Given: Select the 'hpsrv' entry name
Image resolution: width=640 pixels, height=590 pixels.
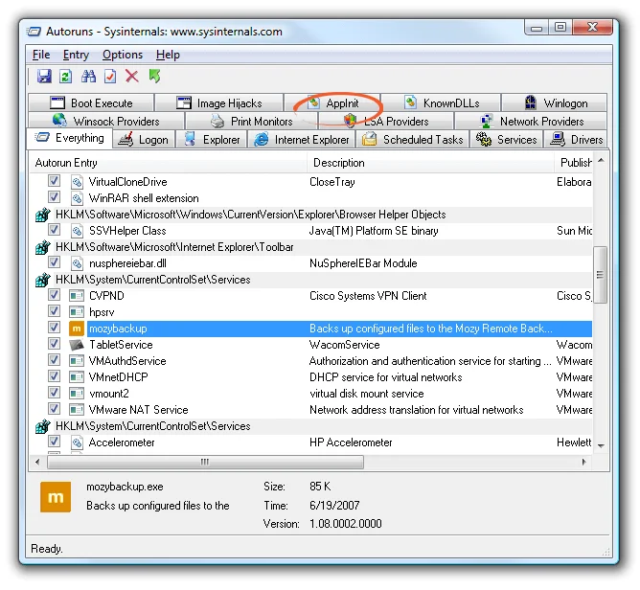Looking at the screenshot, I should click(x=102, y=312).
